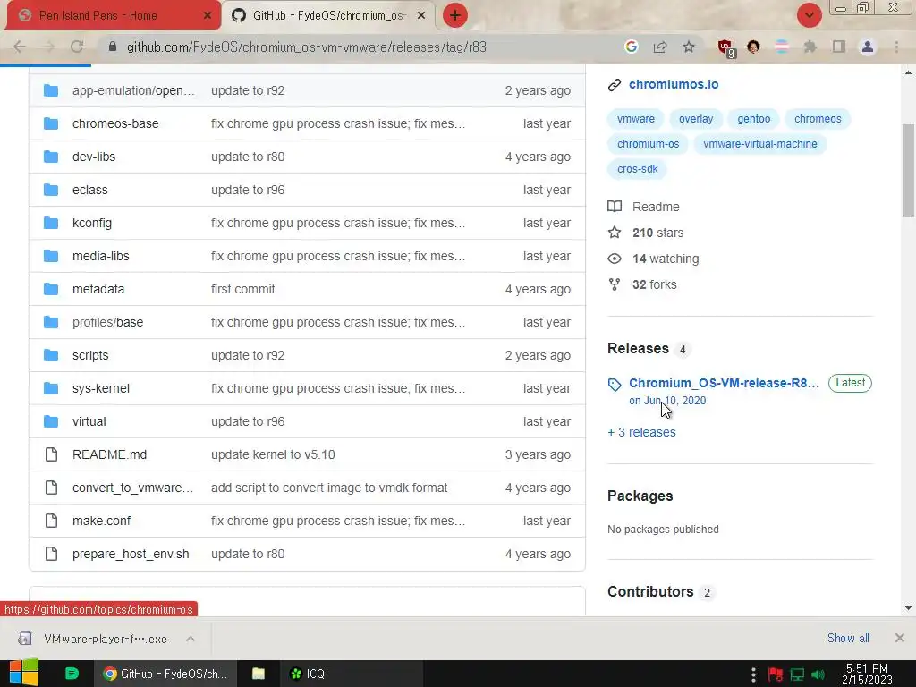The image size is (916, 687).
Task: Reload the GitHub page
Action: (x=77, y=47)
